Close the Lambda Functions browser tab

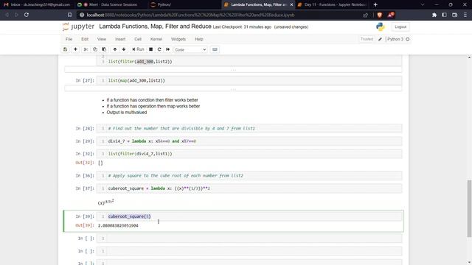click(291, 5)
